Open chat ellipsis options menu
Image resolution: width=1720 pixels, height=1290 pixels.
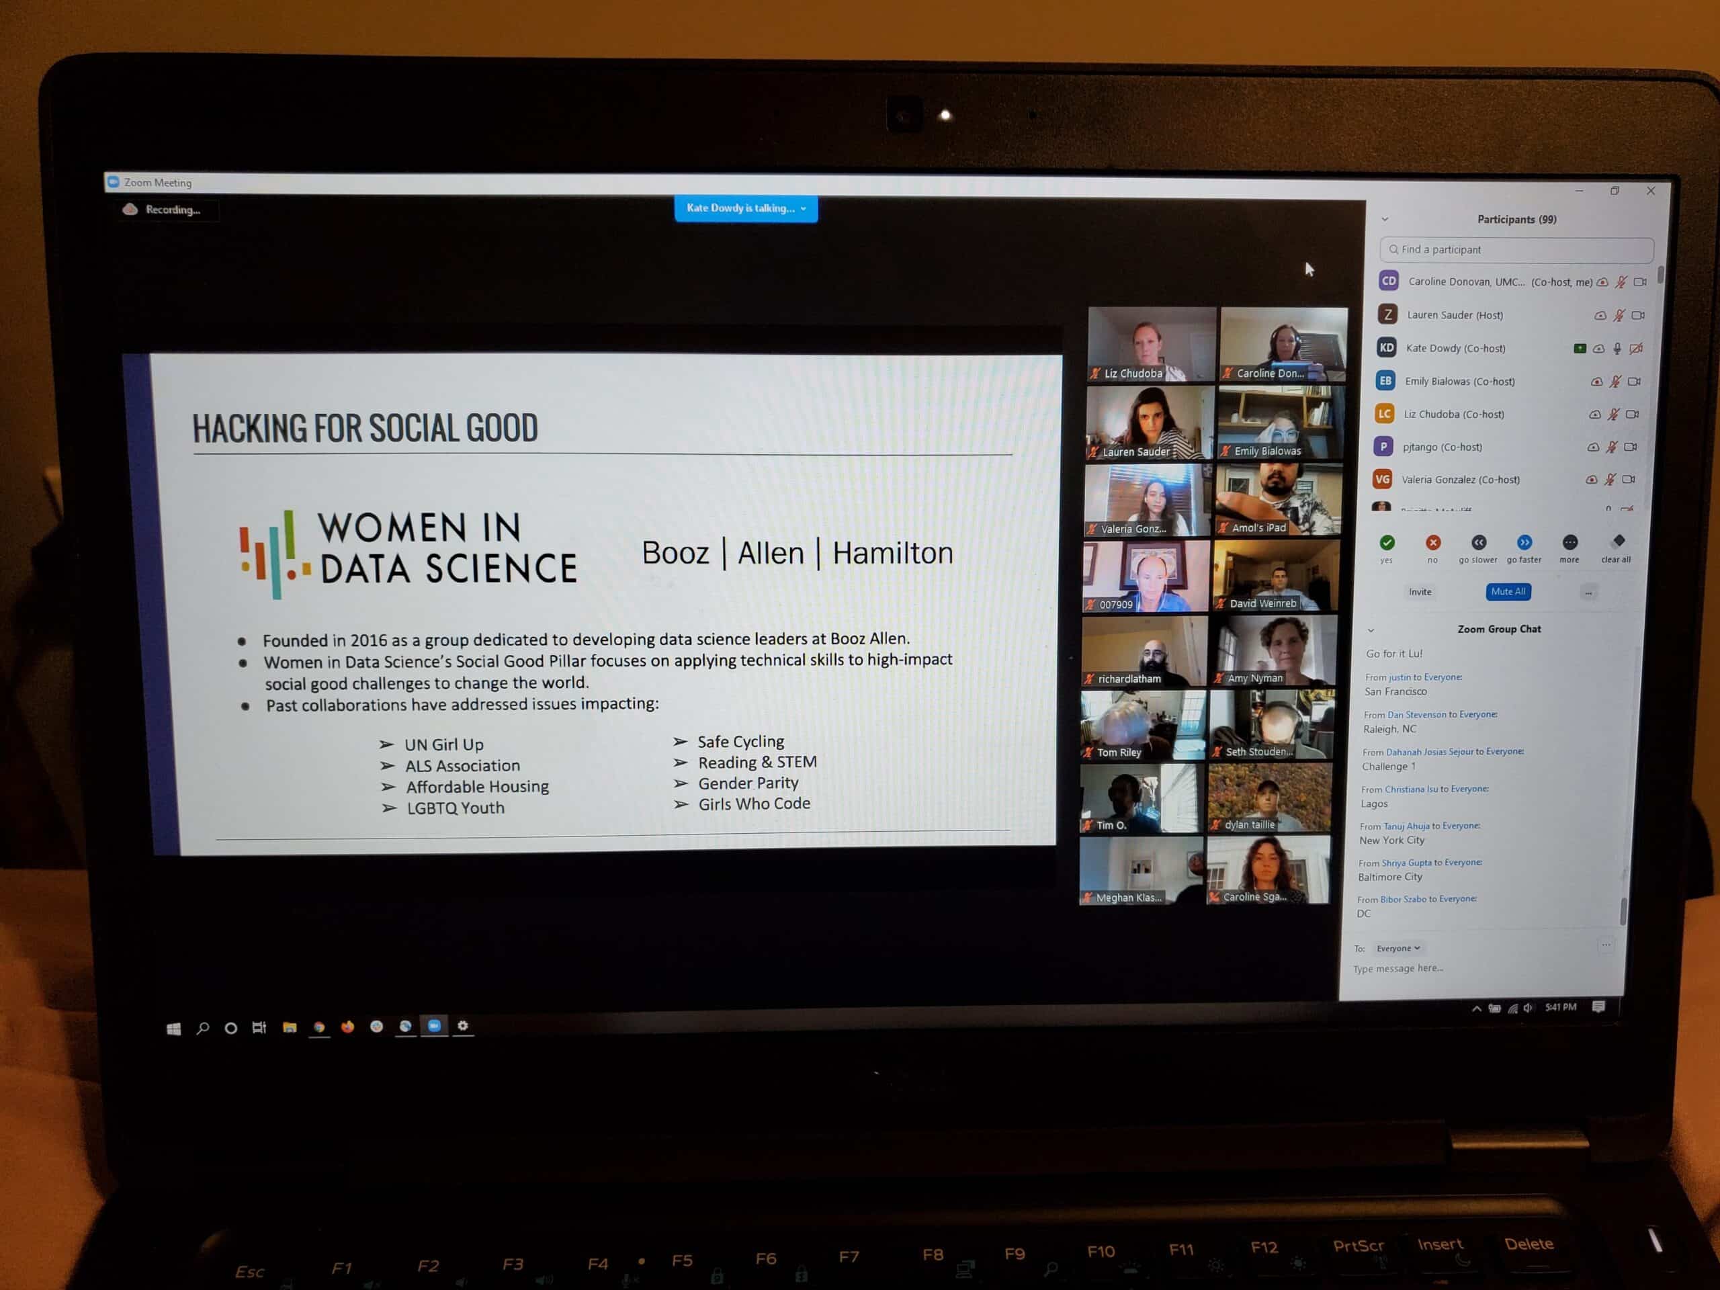point(1606,945)
